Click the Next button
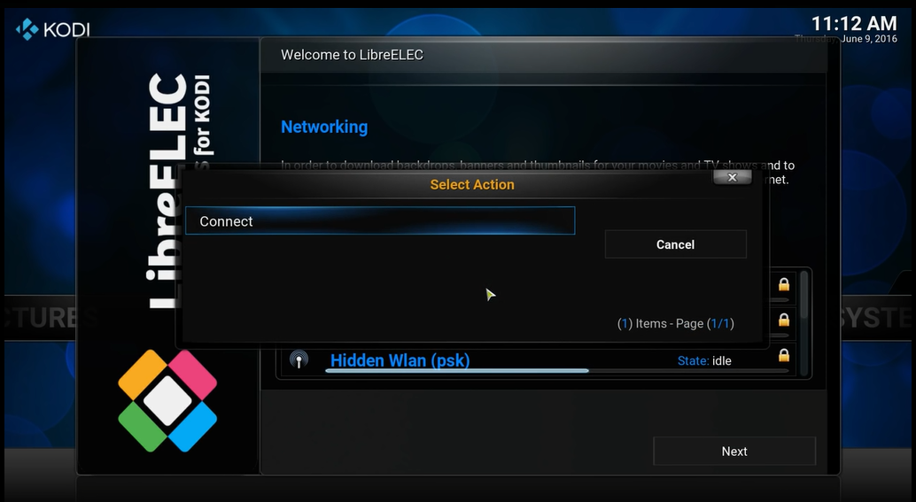 (x=734, y=451)
